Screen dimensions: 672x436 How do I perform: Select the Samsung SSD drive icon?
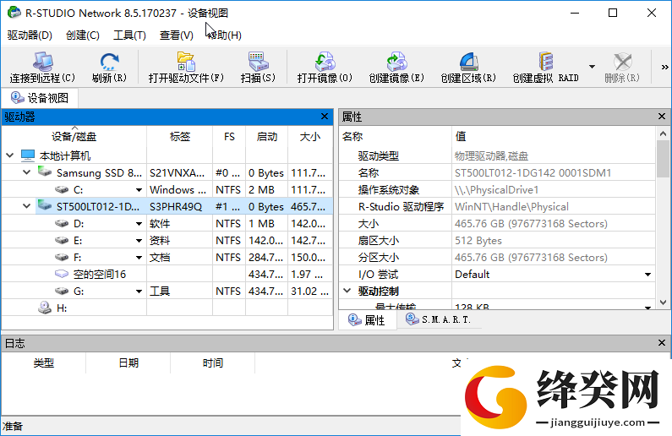pos(45,172)
